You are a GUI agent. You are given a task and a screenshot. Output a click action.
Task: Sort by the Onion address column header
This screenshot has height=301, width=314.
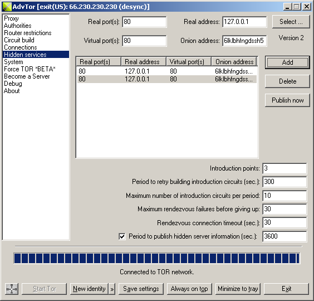pos(234,61)
